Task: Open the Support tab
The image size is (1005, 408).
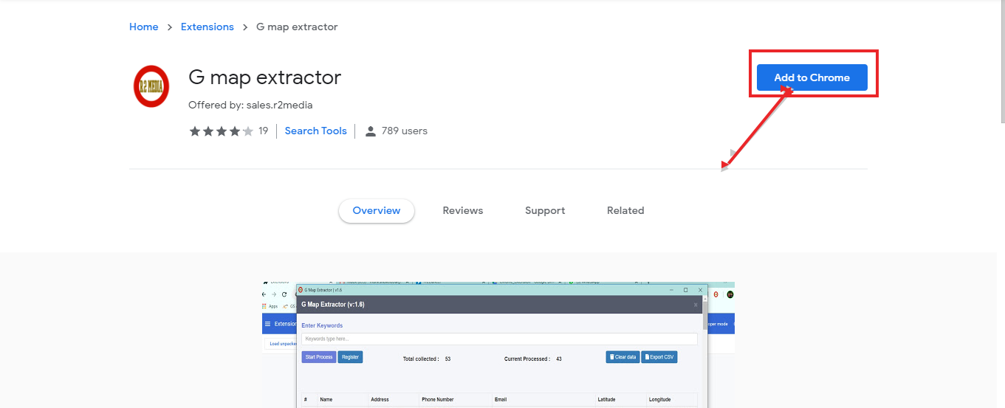Action: point(545,210)
